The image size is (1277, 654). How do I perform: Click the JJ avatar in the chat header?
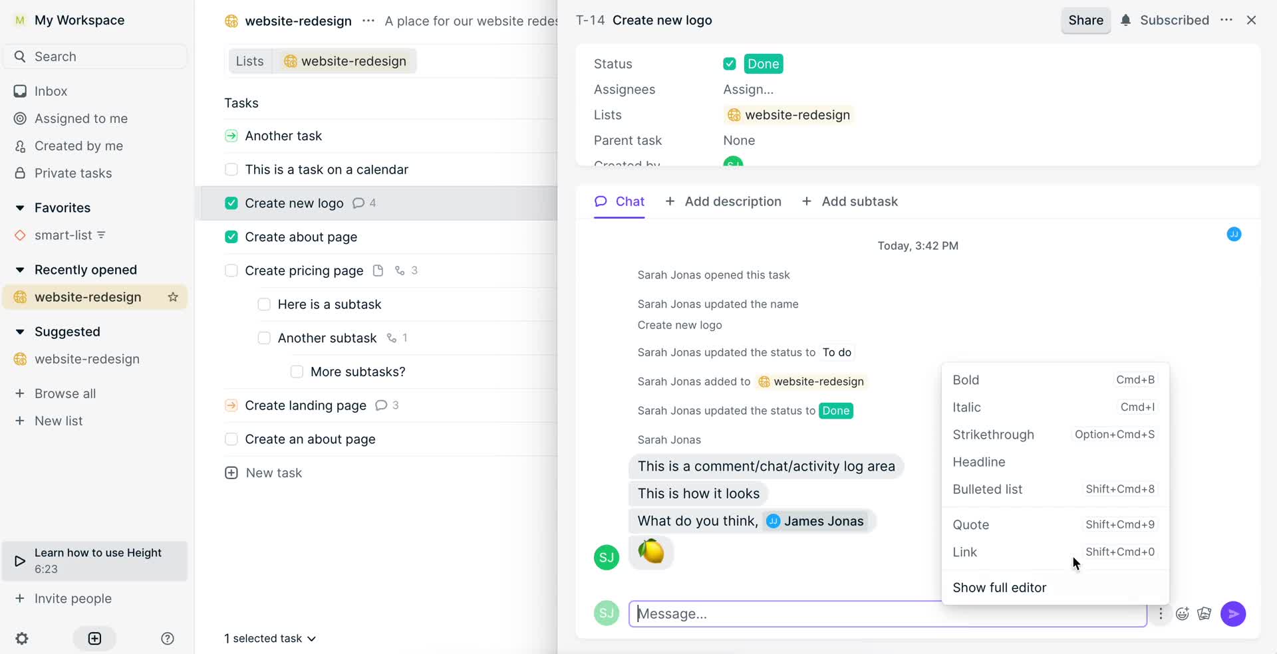pos(1234,234)
